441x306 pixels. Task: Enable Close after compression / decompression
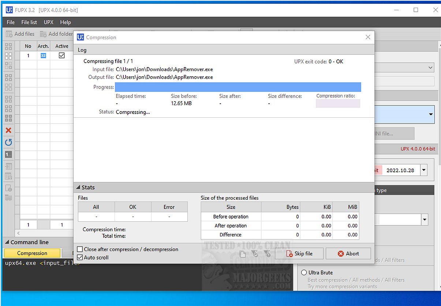(80, 249)
